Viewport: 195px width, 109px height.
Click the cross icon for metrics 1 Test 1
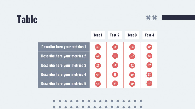[x=98, y=47]
